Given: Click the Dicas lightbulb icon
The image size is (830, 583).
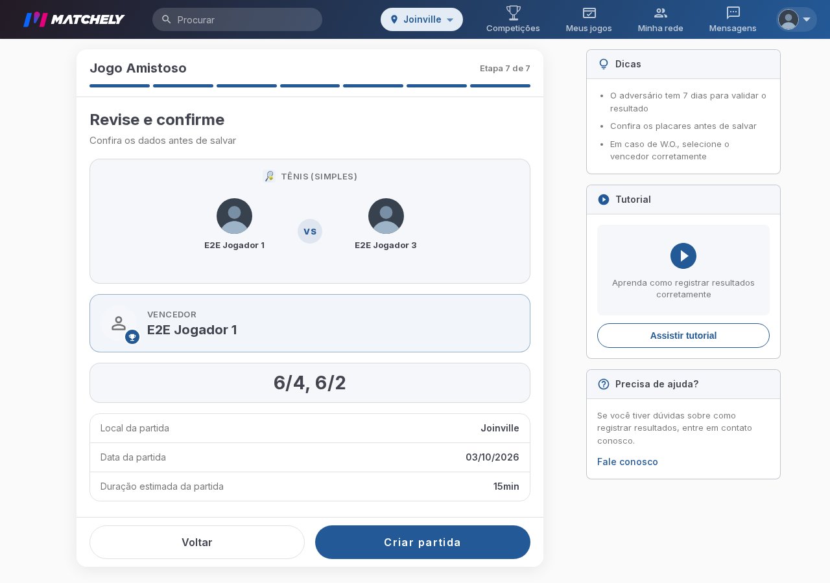Looking at the screenshot, I should tap(604, 64).
